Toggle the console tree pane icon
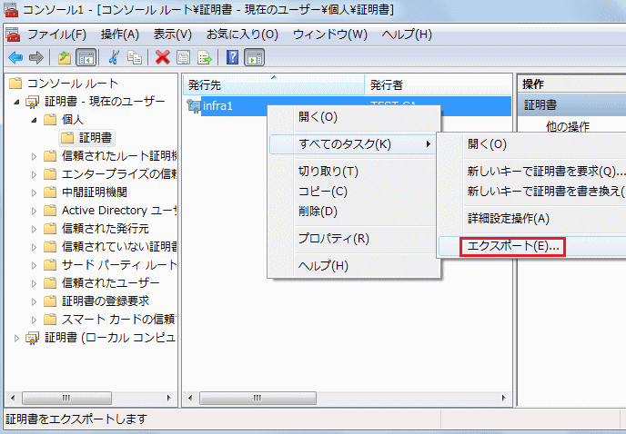 click(85, 57)
